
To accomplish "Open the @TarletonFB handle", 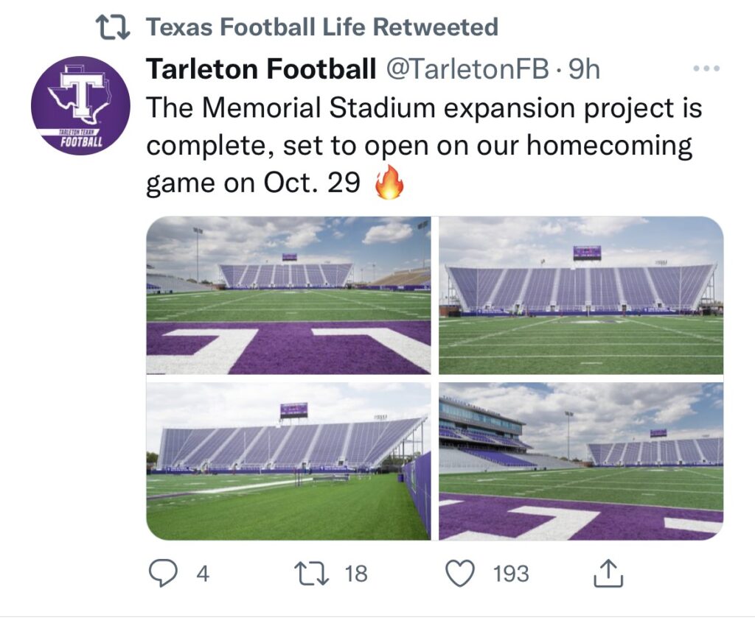I will [x=466, y=68].
